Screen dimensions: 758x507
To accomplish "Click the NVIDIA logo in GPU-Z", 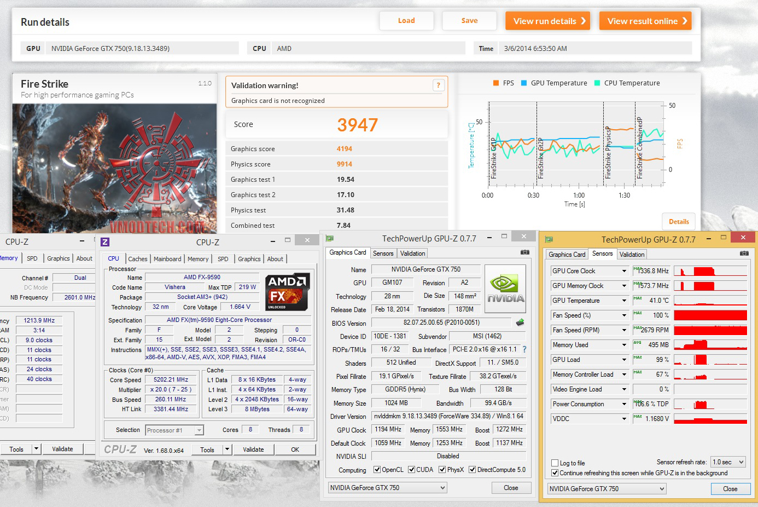I will tap(505, 289).
